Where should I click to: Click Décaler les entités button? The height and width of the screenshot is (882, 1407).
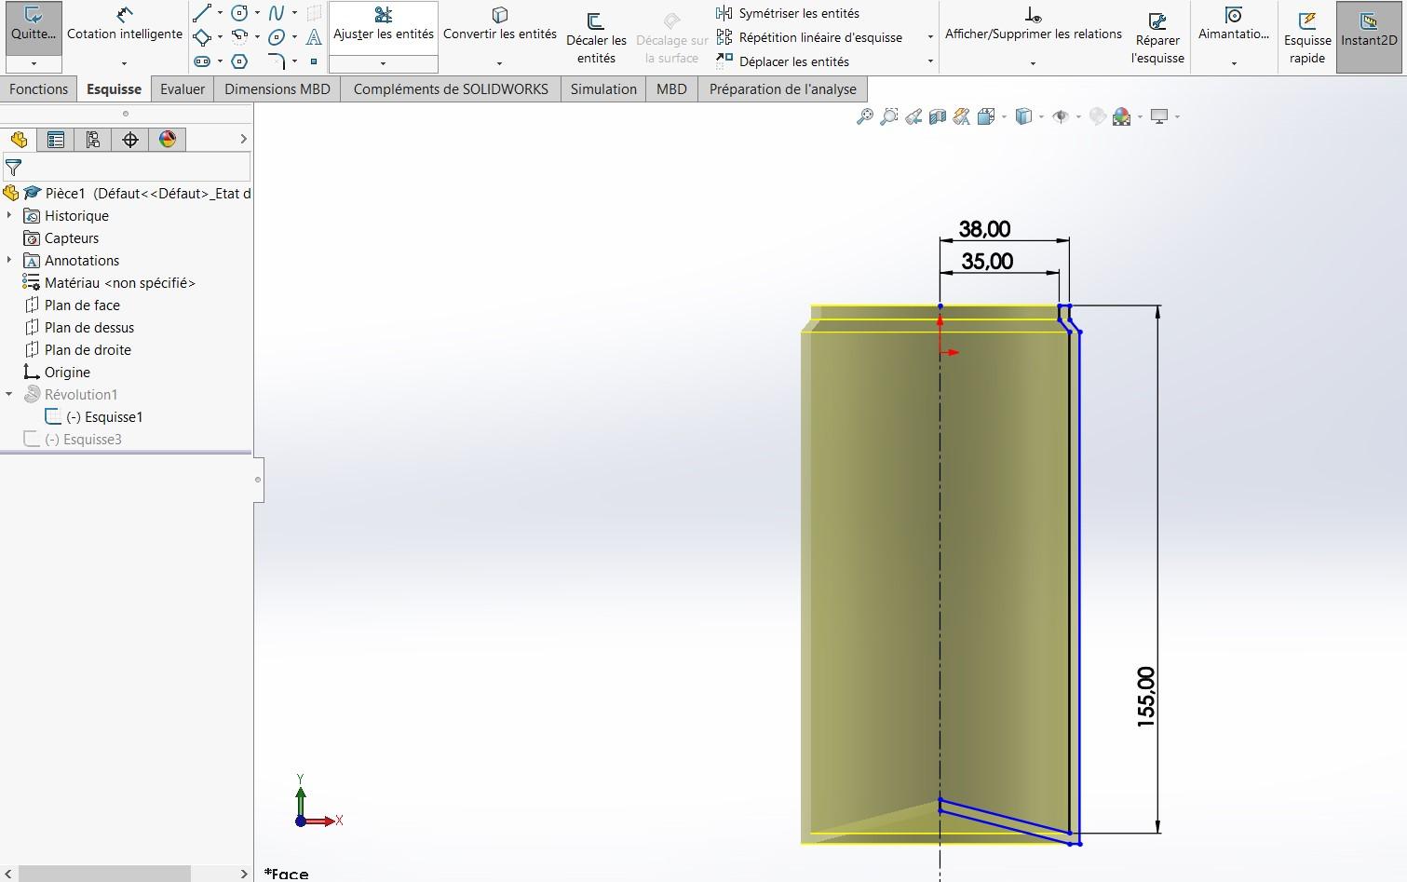596,38
